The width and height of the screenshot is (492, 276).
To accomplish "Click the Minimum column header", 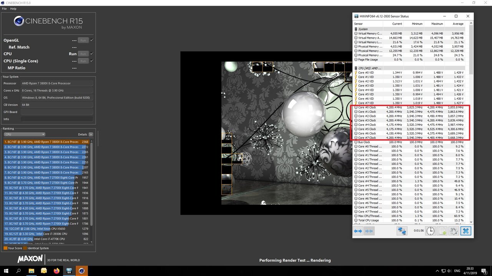I will (x=413, y=24).
